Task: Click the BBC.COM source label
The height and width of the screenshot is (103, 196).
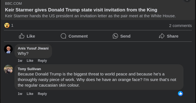Action: (13, 4)
